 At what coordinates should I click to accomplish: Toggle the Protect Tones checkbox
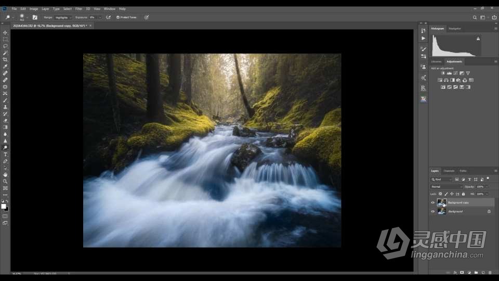[118, 17]
